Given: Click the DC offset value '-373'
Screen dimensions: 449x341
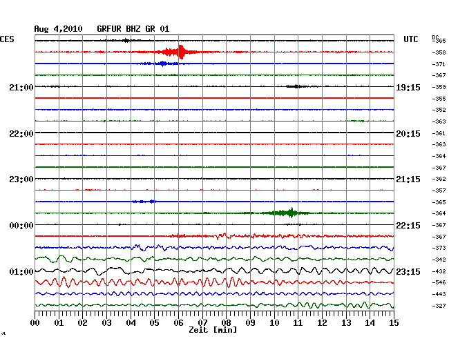Looking at the screenshot, I should pyautogui.click(x=439, y=248).
